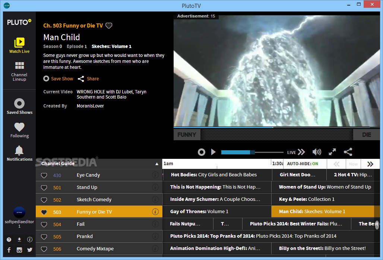Open This is Not Happening program
This screenshot has height=260, width=383.
[x=217, y=187]
